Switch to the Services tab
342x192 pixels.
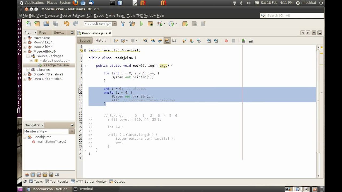tap(59, 33)
